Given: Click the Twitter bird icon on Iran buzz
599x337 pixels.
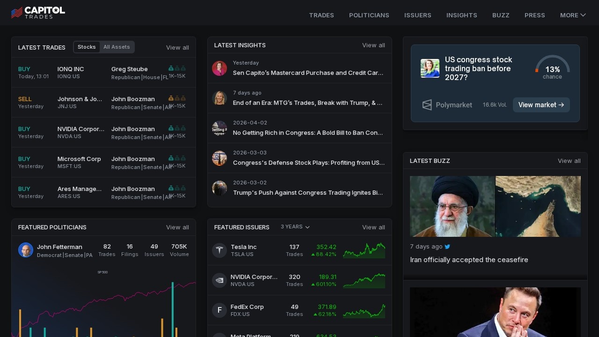Looking at the screenshot, I should coord(447,247).
